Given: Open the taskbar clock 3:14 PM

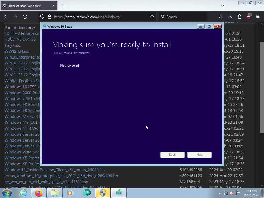Looking at the screenshot, I should (251, 193).
